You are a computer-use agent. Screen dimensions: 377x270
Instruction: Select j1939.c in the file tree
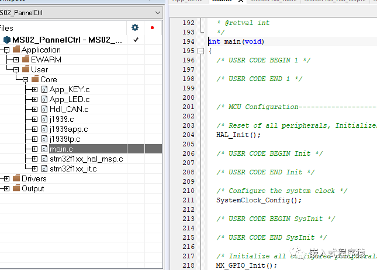point(62,119)
